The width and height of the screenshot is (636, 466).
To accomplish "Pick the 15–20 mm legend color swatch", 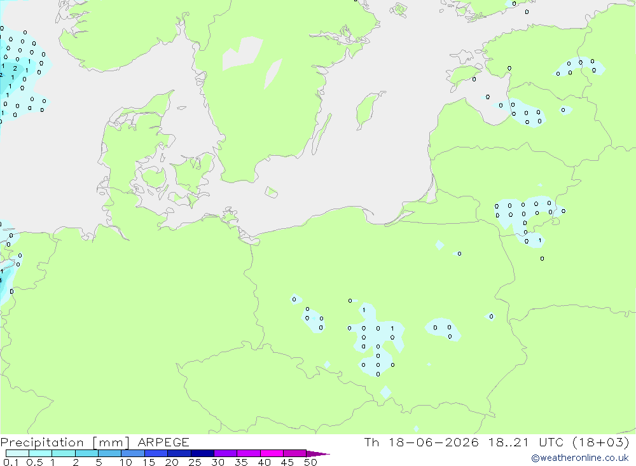I will (156, 453).
